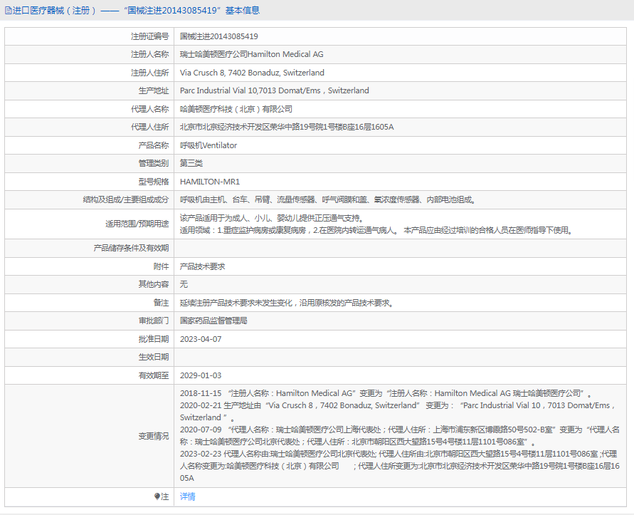Click the 代理人名称 row label
Viewport: 634px width, 515px height.
click(149, 109)
